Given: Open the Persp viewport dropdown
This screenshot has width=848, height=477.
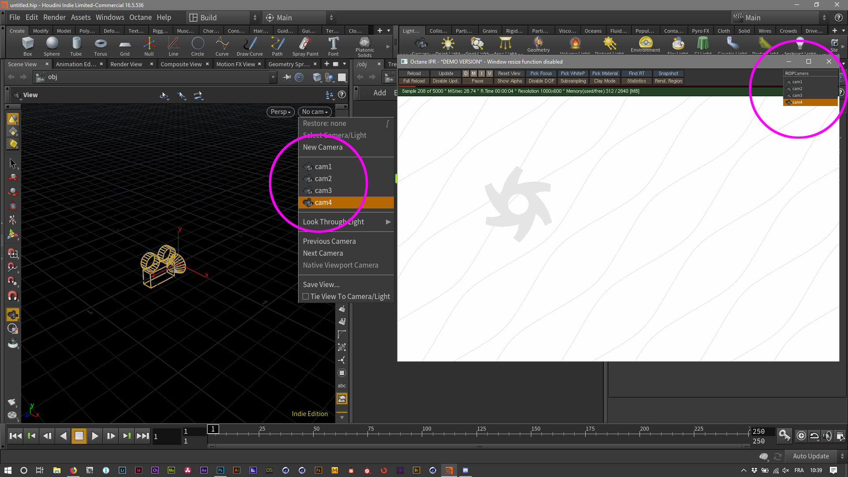Looking at the screenshot, I should pos(280,112).
